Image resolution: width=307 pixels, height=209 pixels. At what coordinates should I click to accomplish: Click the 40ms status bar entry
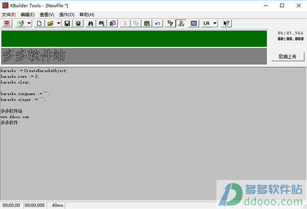(56, 205)
